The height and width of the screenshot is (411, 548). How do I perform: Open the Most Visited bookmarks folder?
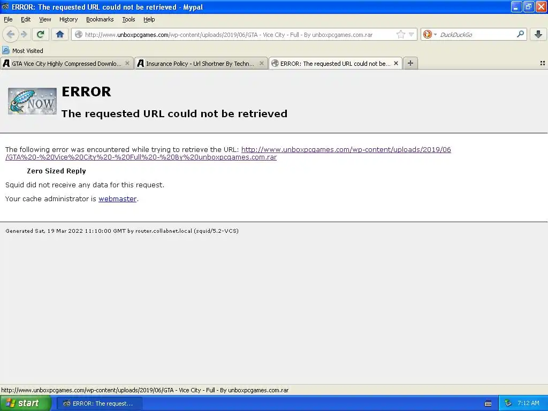tap(23, 51)
